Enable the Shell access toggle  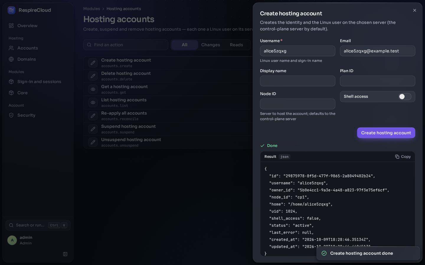405,97
